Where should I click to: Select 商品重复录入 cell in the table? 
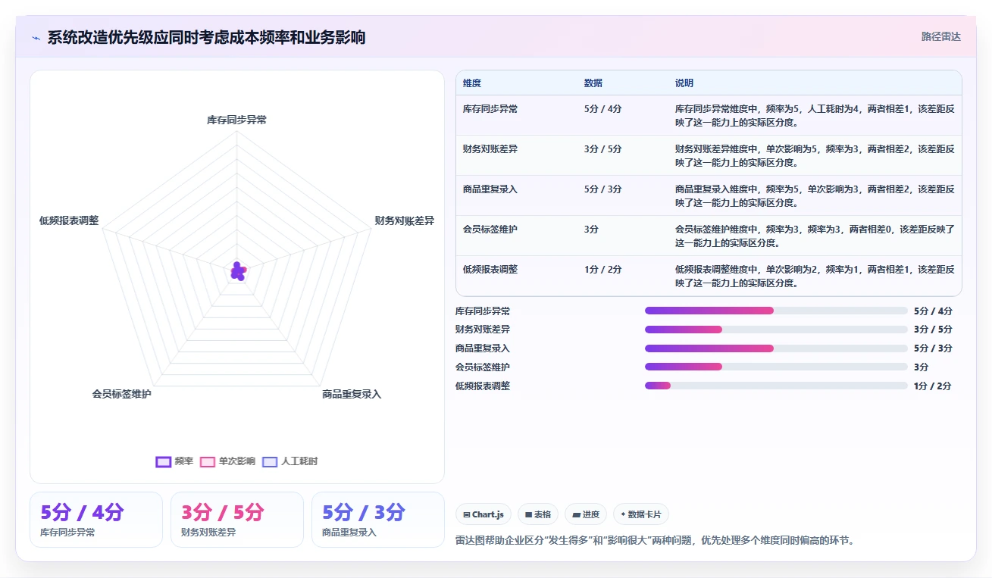point(490,189)
